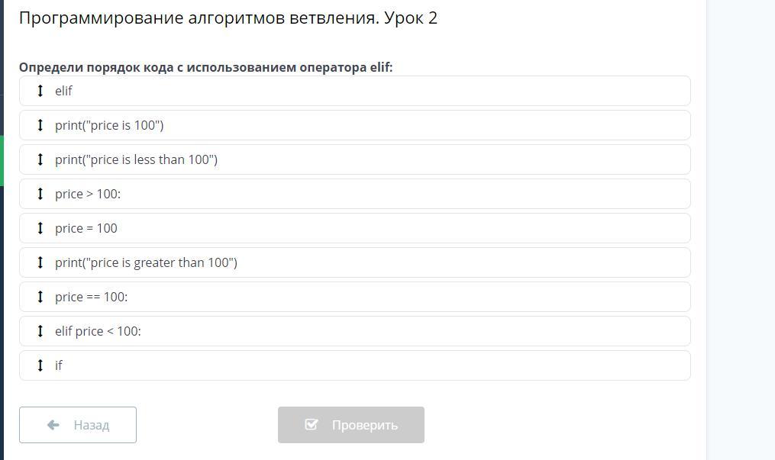Click drag arrow for "price is less than 100"

(x=40, y=159)
